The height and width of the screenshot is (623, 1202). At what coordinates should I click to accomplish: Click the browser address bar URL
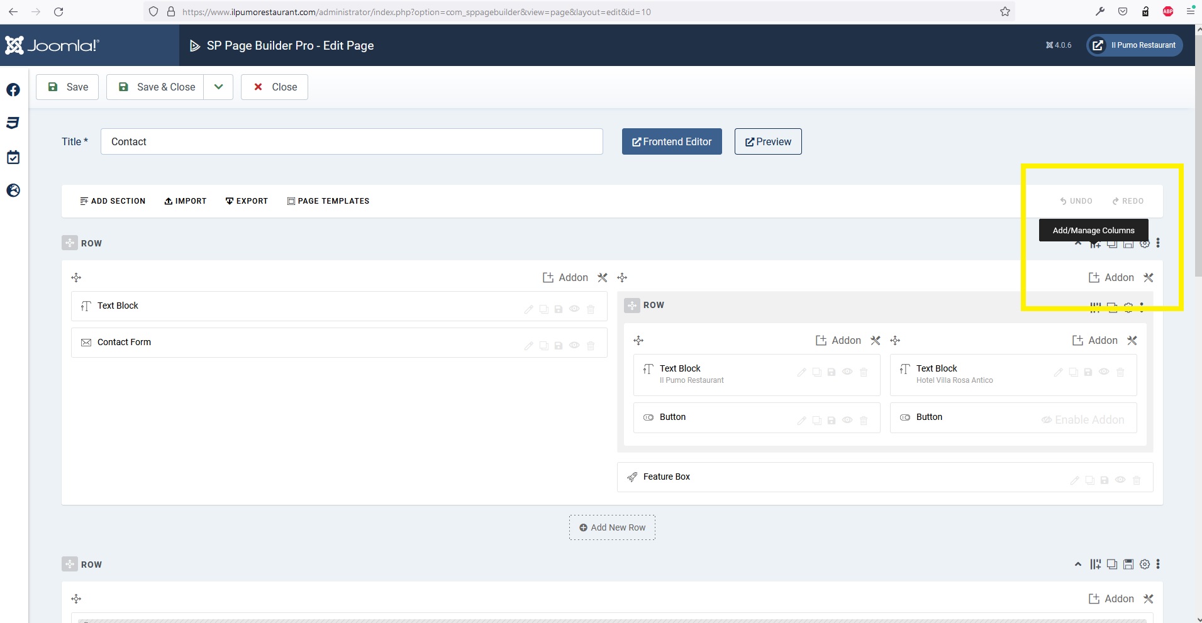pyautogui.click(x=416, y=12)
